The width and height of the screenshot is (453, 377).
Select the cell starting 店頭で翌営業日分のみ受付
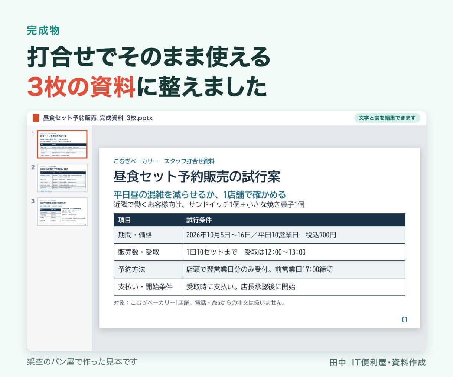pos(293,269)
